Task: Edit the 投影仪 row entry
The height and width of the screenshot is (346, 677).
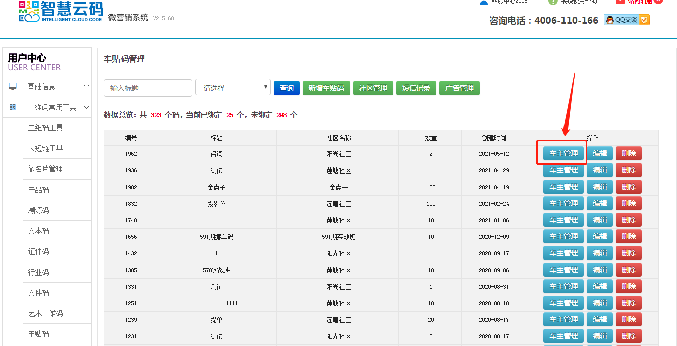Action: (x=600, y=204)
